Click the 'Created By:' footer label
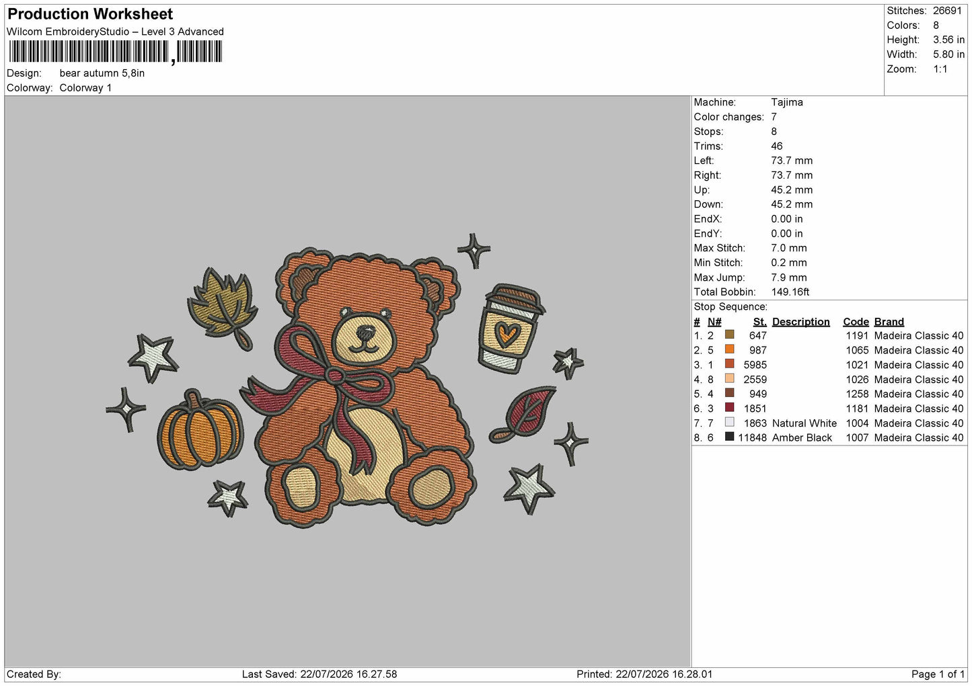The height and width of the screenshot is (686, 972). tap(34, 674)
